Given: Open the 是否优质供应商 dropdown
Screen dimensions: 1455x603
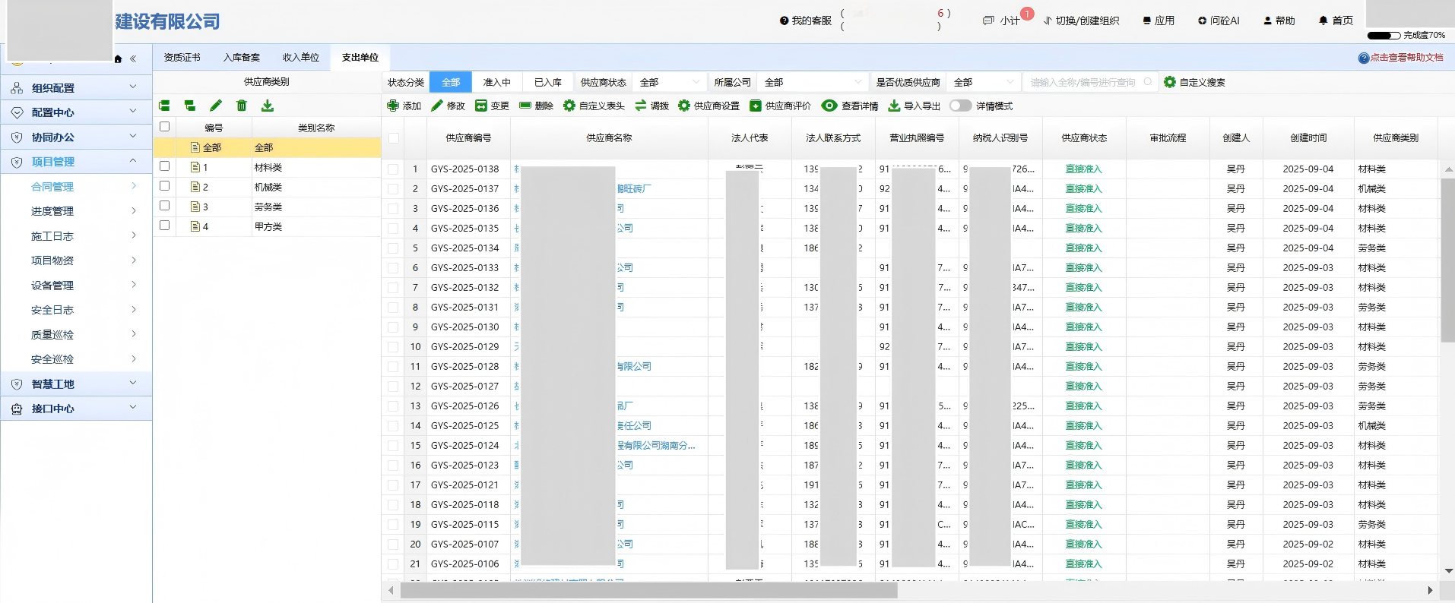Looking at the screenshot, I should [x=985, y=82].
